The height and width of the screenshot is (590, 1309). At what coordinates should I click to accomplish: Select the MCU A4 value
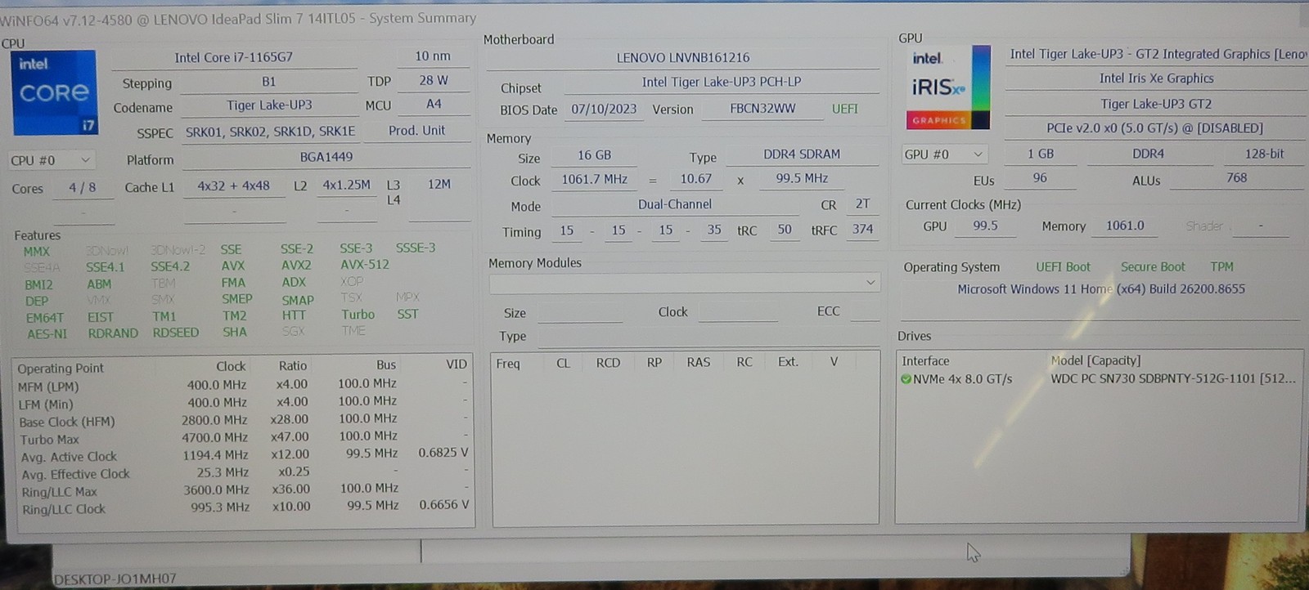(434, 105)
